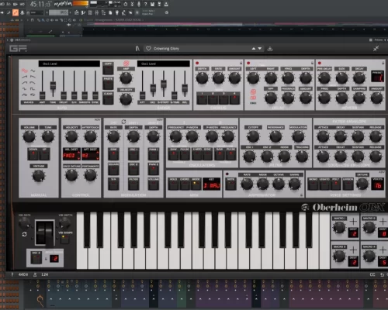Click the Filter CUTOFF knob
388x310 pixels.
click(253, 136)
